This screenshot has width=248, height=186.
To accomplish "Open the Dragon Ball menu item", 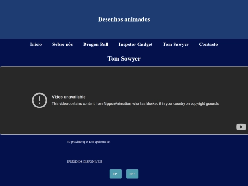I will (x=96, y=45).
